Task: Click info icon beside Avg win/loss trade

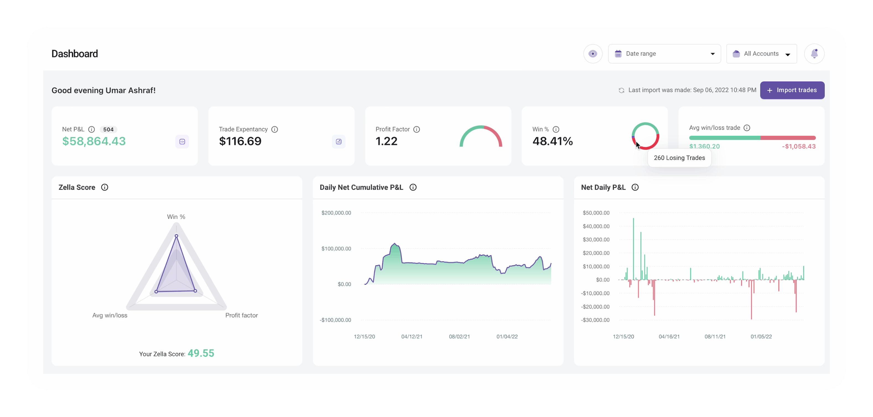Action: [x=747, y=128]
